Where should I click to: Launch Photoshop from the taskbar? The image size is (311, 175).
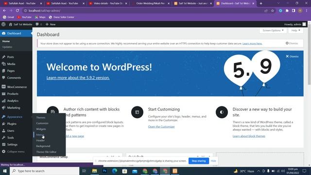[104, 171]
